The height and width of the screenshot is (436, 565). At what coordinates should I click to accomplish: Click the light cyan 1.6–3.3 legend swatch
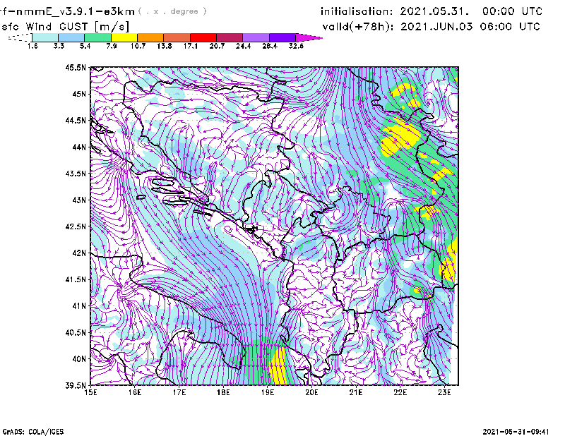45,37
